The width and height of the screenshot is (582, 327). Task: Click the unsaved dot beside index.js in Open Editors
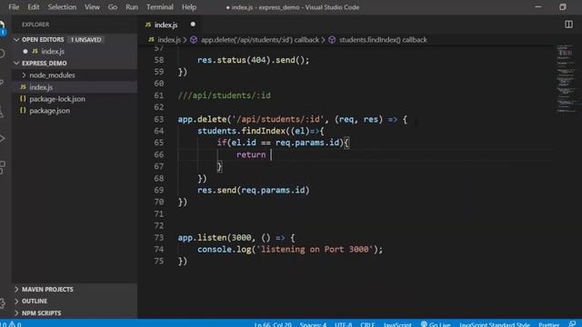(25, 51)
